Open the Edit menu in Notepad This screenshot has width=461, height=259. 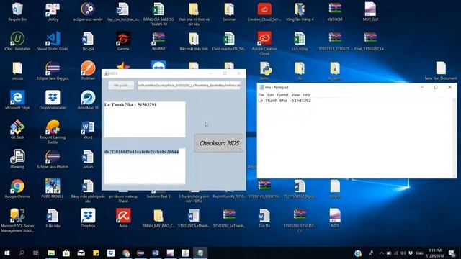271,95
